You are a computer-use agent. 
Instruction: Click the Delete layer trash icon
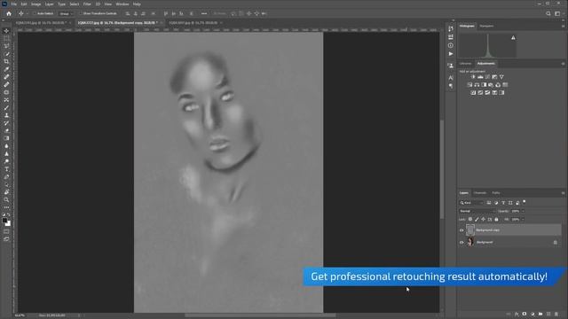point(556,315)
